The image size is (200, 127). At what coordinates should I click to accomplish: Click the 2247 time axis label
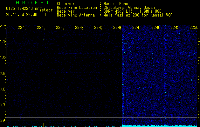[x=136, y=27]
